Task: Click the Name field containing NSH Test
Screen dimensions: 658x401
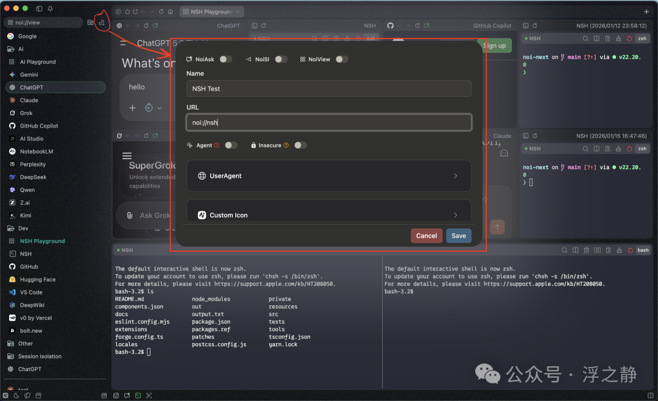Action: (328, 88)
